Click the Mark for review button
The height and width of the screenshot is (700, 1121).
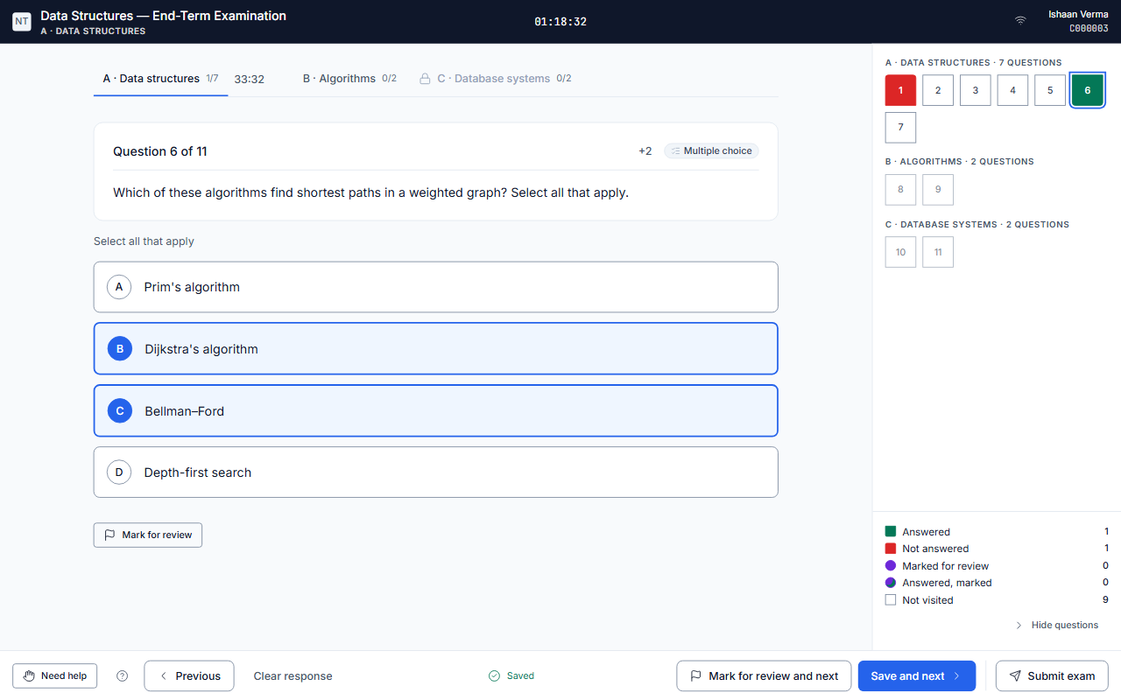click(x=148, y=535)
